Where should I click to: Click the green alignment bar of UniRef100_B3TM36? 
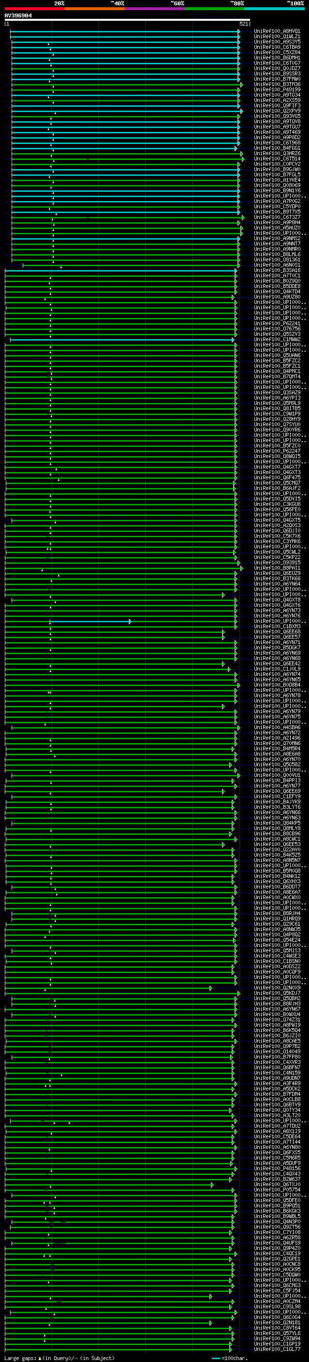click(x=127, y=85)
